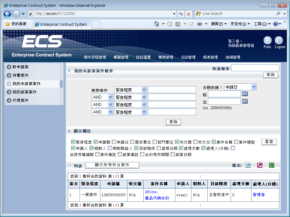
Task: Open calendar picker for start date
Action: click(x=245, y=94)
